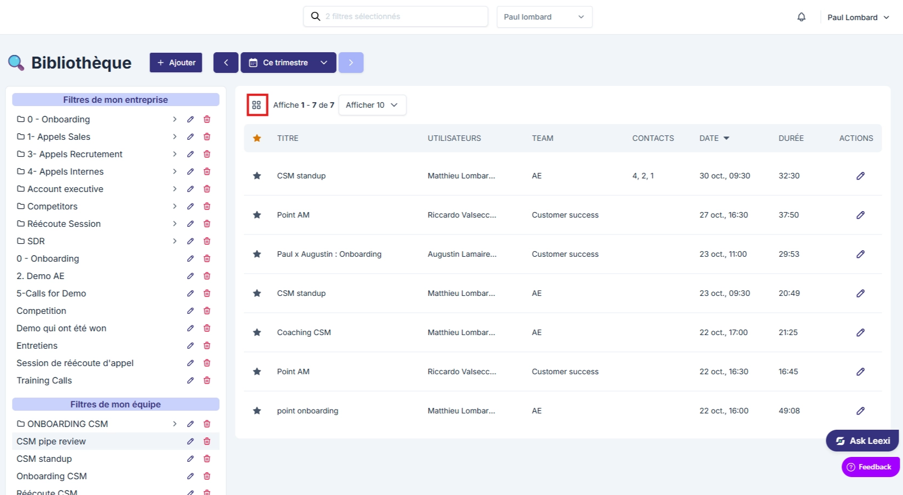Viewport: 903px width, 495px height.
Task: Select the 2. Demo AE filter
Action: pyautogui.click(x=40, y=276)
